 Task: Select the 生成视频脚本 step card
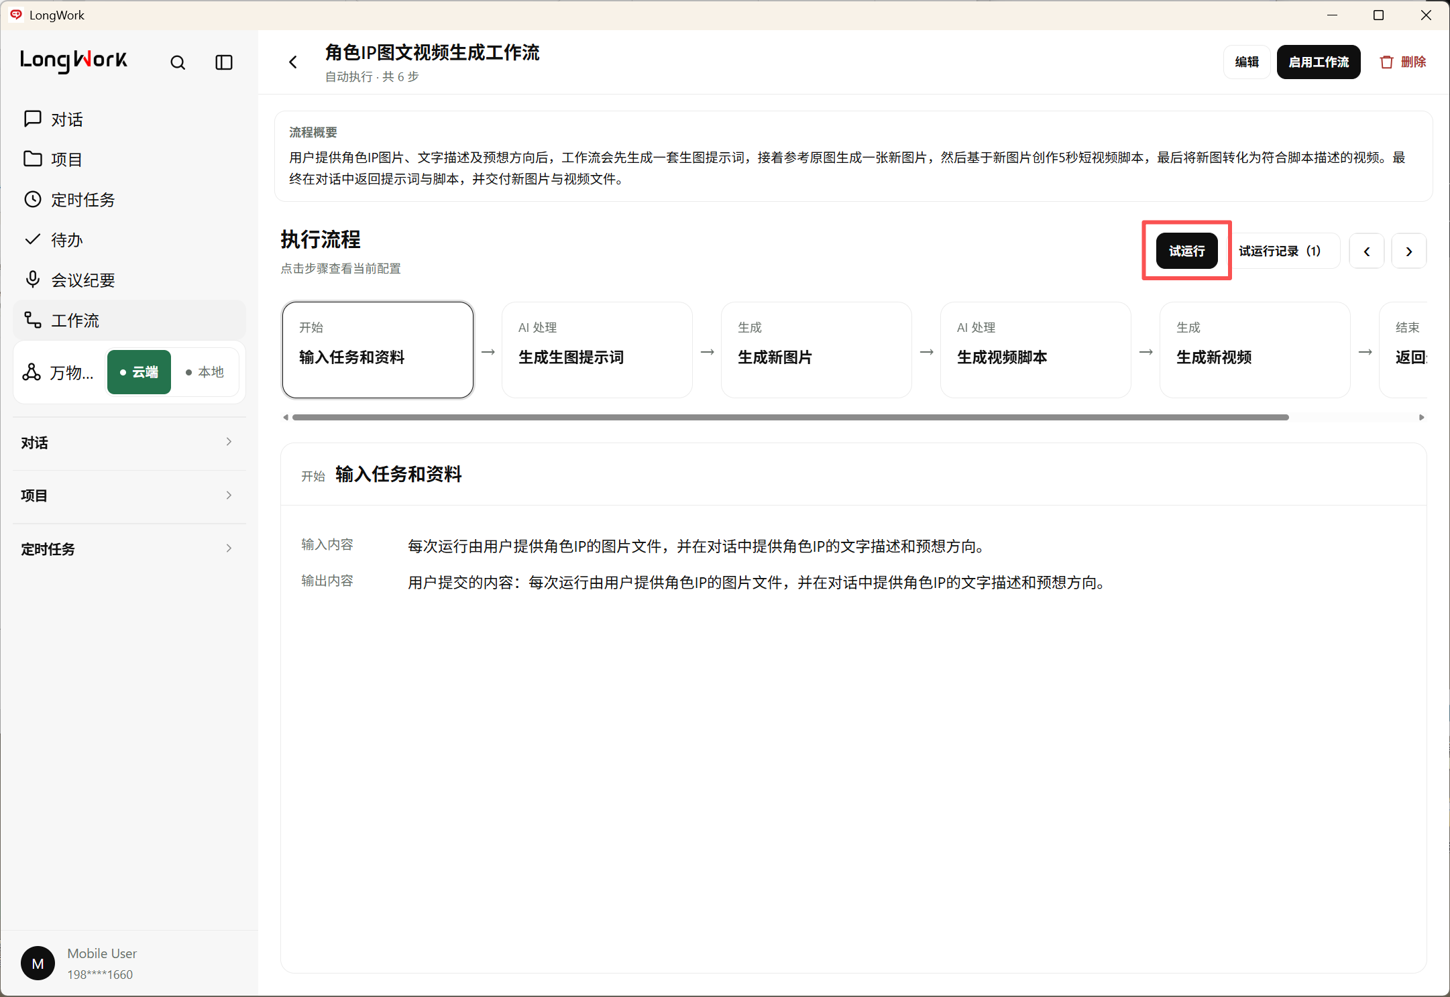pos(1036,350)
